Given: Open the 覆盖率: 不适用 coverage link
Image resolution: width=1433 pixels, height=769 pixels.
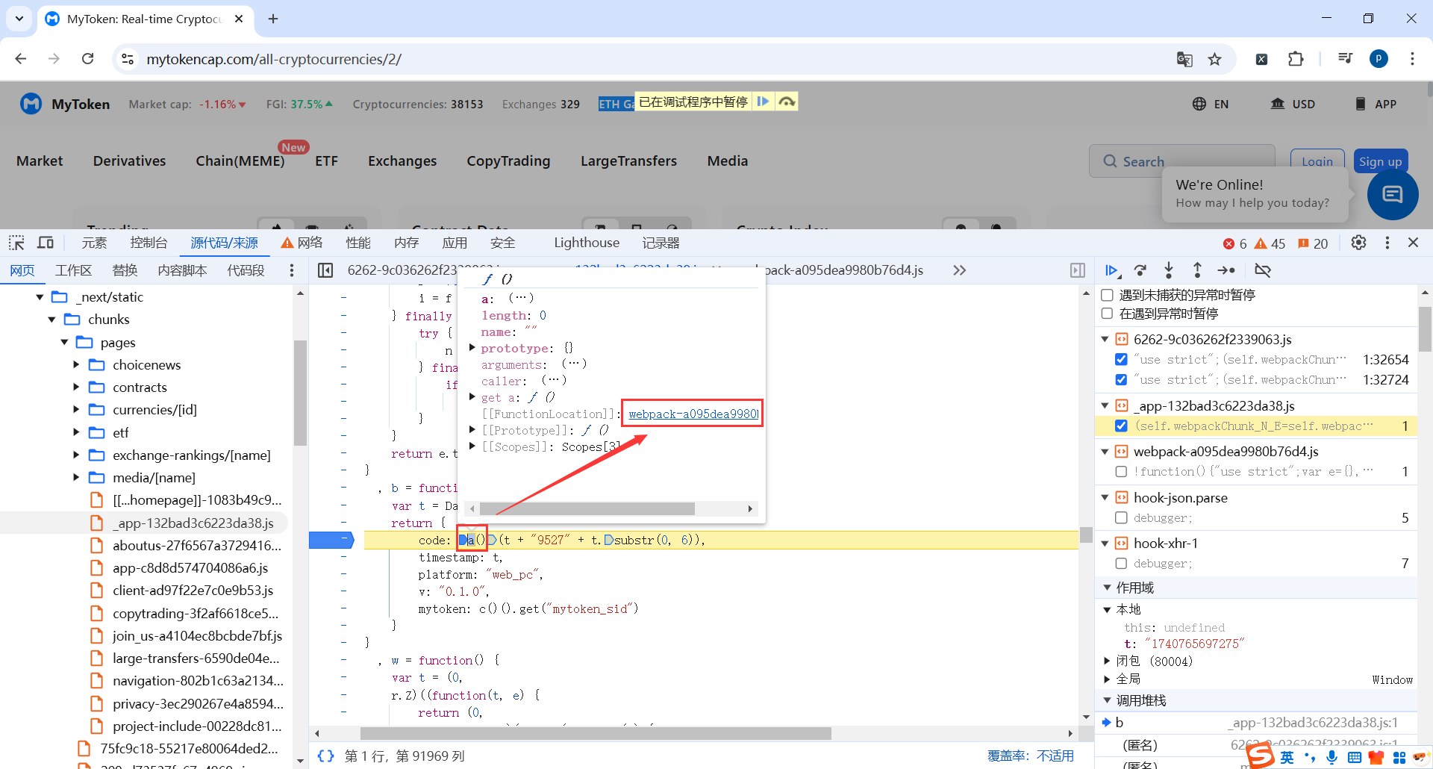Looking at the screenshot, I should point(1031,756).
